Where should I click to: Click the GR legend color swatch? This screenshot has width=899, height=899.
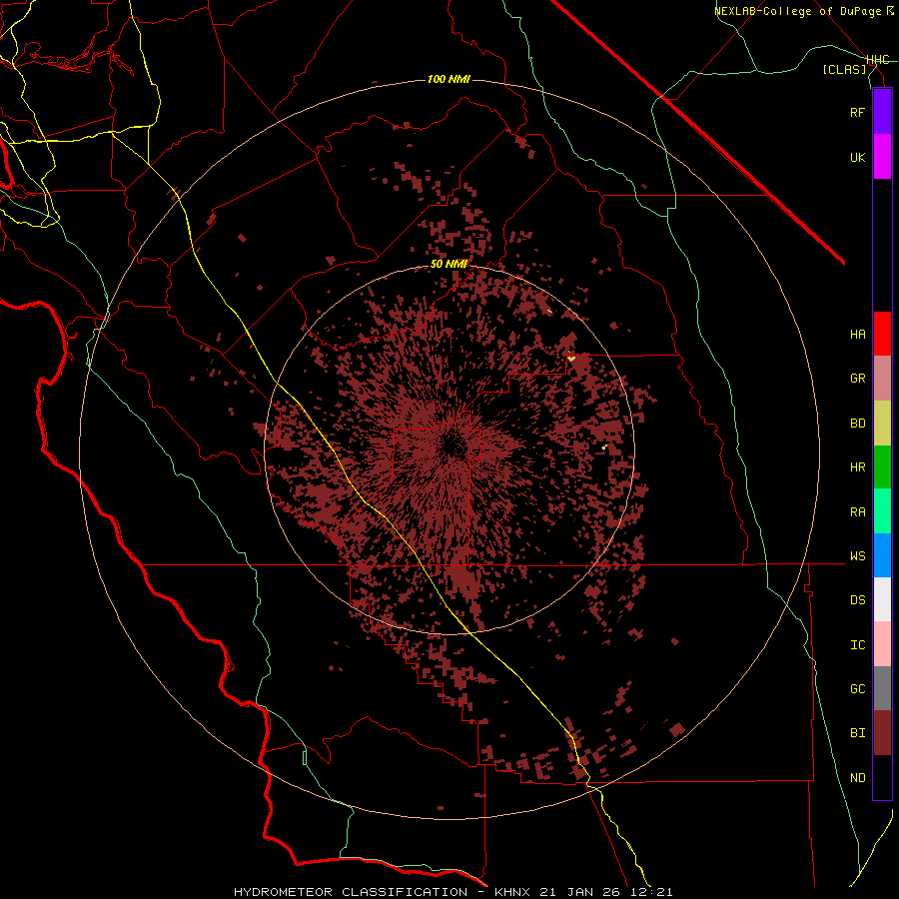[882, 379]
